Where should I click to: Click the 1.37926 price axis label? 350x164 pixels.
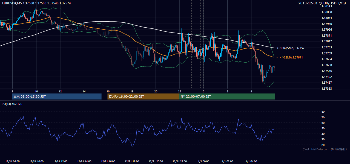[327, 30]
